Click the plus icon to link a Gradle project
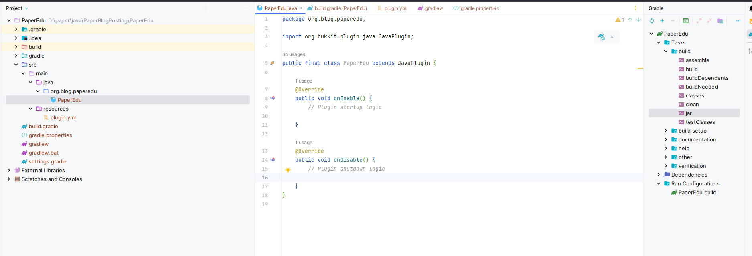Image resolution: width=752 pixels, height=256 pixels. click(x=662, y=21)
